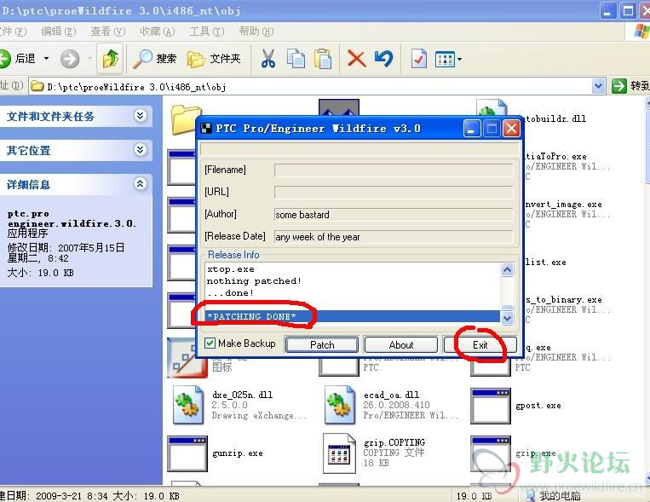650x502 pixels.
Task: Open the Back button history dropdown
Action: pos(46,59)
